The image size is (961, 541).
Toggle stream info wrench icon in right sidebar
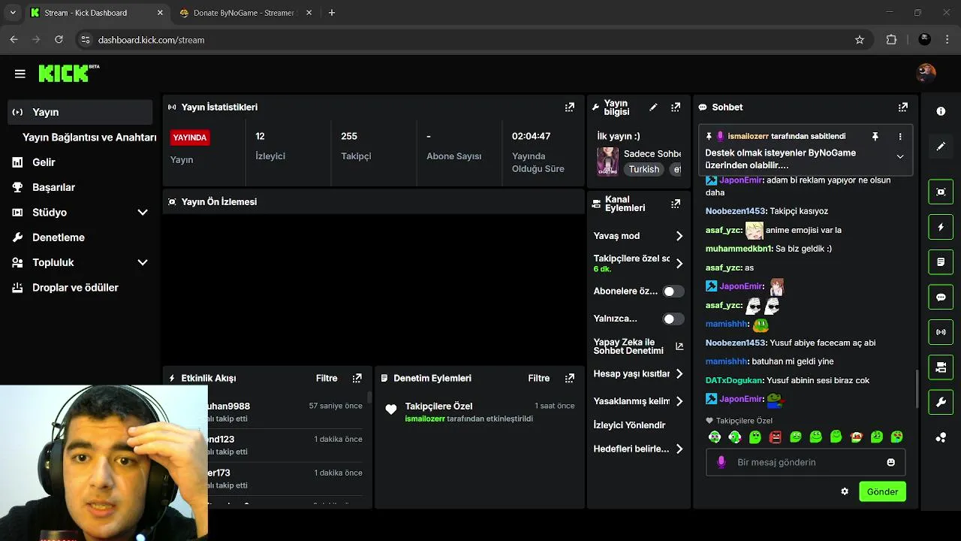click(x=941, y=402)
